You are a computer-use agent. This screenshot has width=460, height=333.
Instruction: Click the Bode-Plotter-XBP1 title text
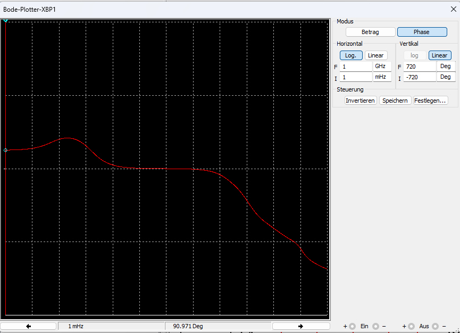(x=29, y=10)
